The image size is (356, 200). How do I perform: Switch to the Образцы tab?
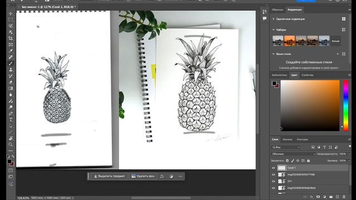[x=278, y=10]
